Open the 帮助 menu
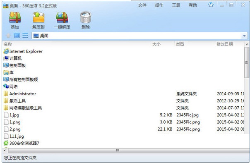The width and height of the screenshot is (250, 163). pyautogui.click(x=193, y=5)
